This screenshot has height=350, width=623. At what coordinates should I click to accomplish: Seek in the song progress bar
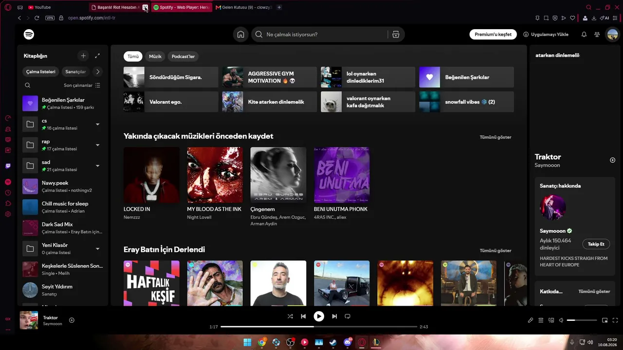pos(319,327)
